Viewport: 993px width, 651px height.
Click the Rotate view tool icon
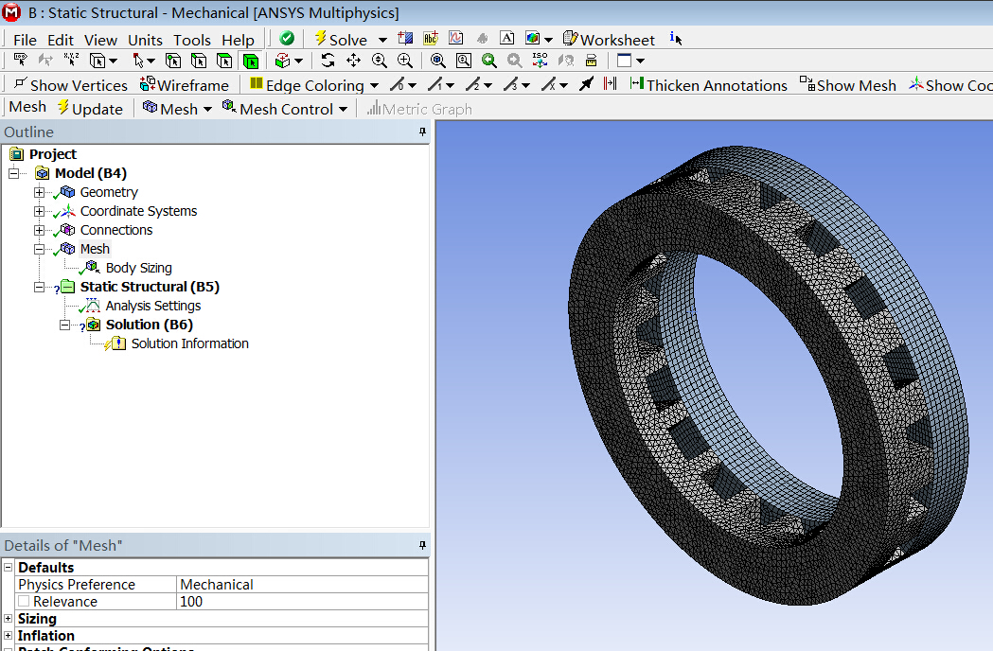coord(328,61)
